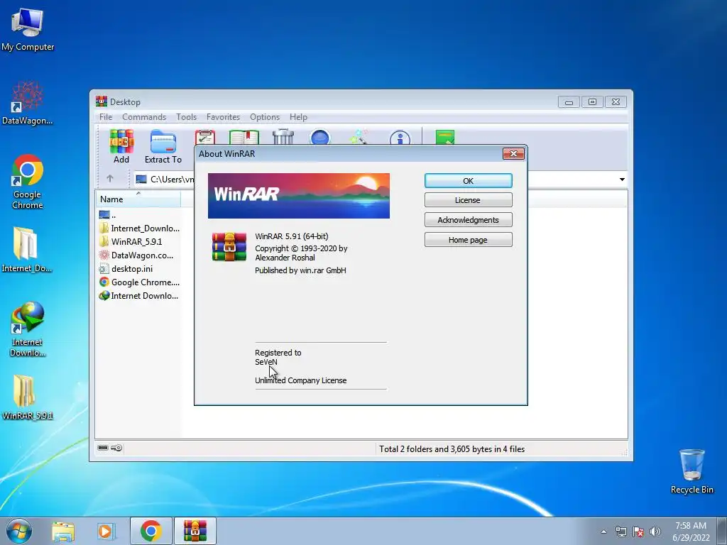Click the key password icon in status bar
727x545 pixels.
pyautogui.click(x=116, y=448)
